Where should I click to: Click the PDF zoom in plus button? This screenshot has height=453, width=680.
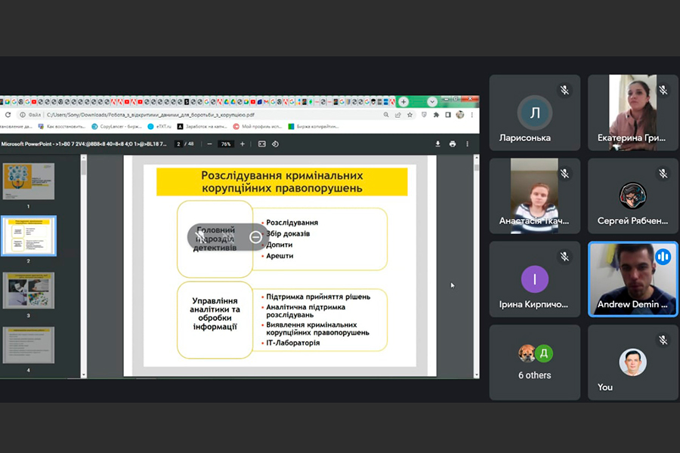pos(242,143)
